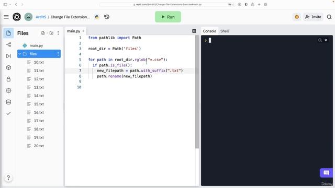Click the line with root_dir = Path('files')
The image size is (335, 188).
(x=115, y=49)
